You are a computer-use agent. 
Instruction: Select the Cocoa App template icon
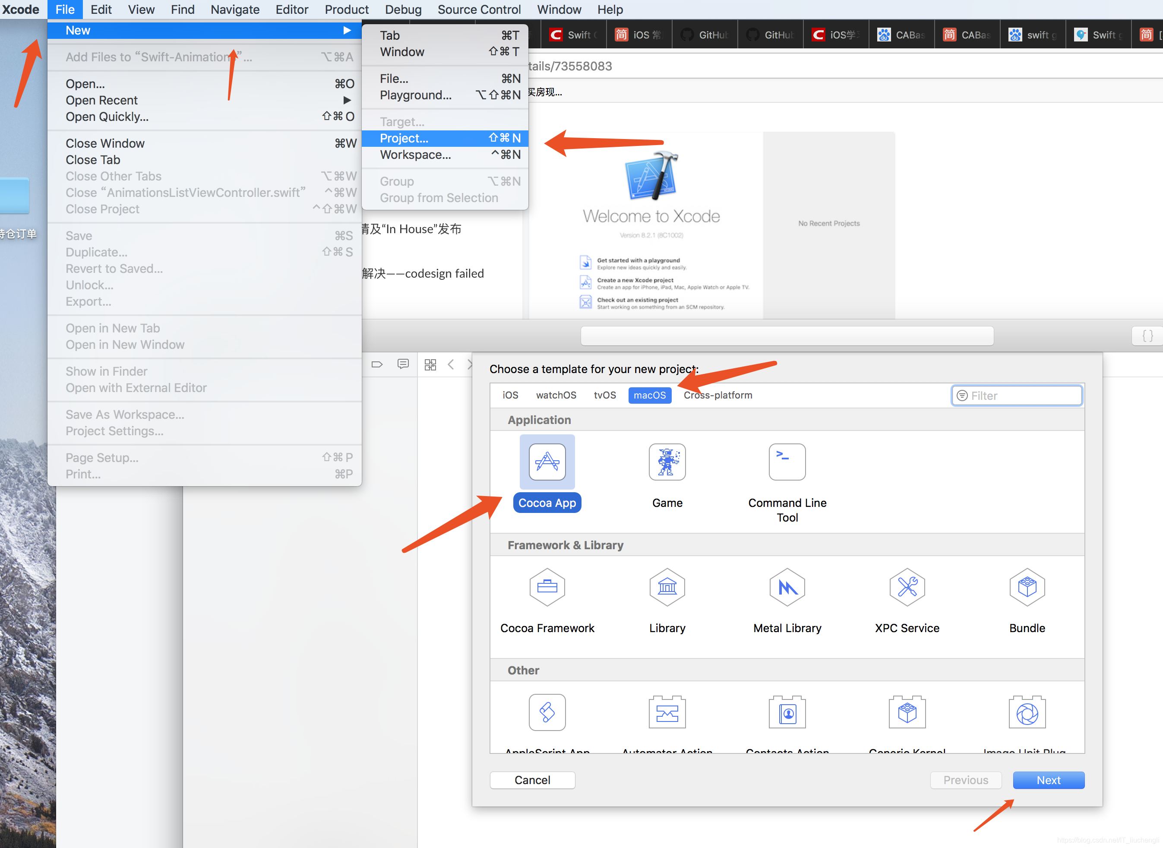click(547, 462)
